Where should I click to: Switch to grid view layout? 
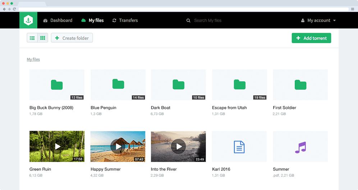coord(43,38)
